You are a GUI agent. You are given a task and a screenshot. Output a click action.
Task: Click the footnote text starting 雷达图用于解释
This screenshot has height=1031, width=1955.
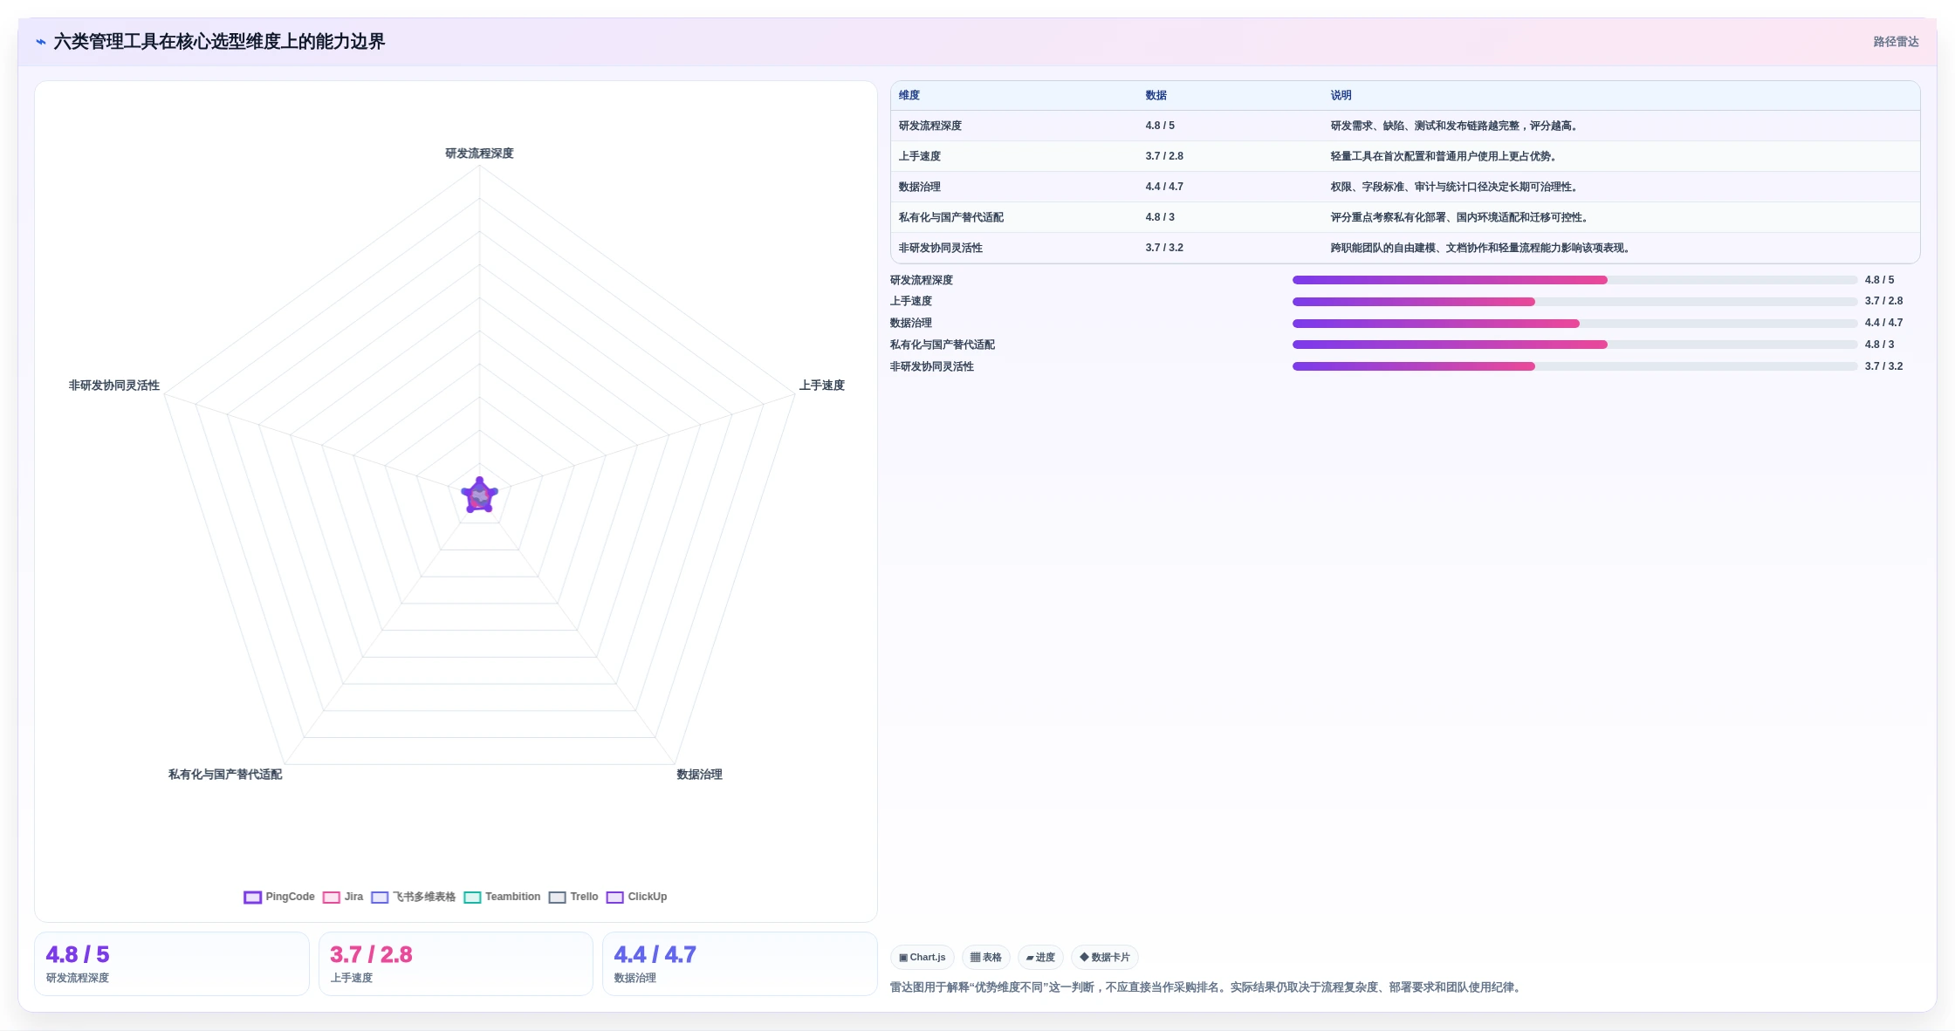pyautogui.click(x=1207, y=987)
